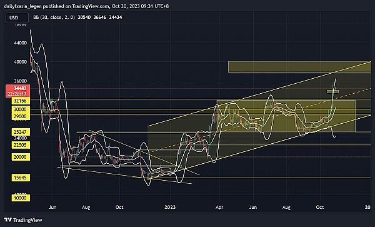
Task: Click the 36000 price axis tick
Action: click(x=21, y=81)
